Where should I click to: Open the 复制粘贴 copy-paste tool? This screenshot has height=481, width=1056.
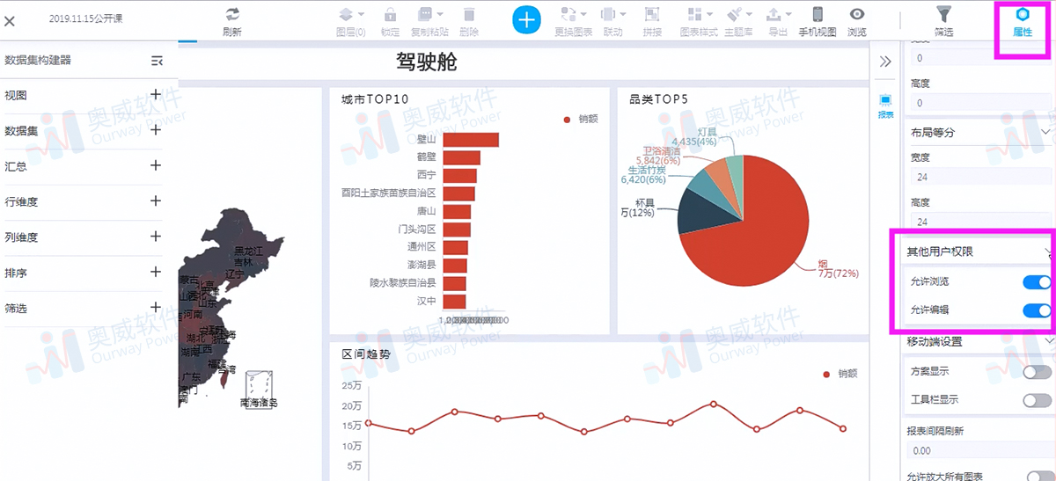coord(425,14)
